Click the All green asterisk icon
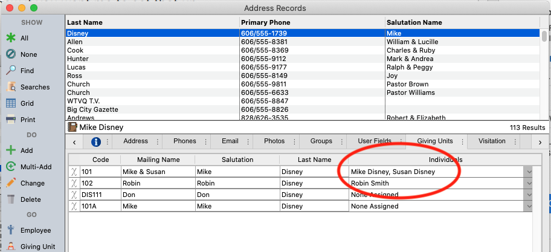 coord(11,38)
